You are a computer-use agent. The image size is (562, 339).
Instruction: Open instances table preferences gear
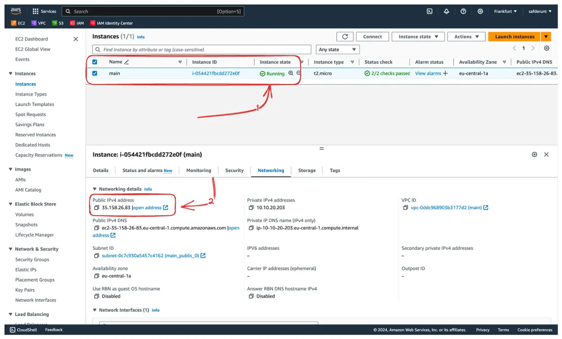546,48
